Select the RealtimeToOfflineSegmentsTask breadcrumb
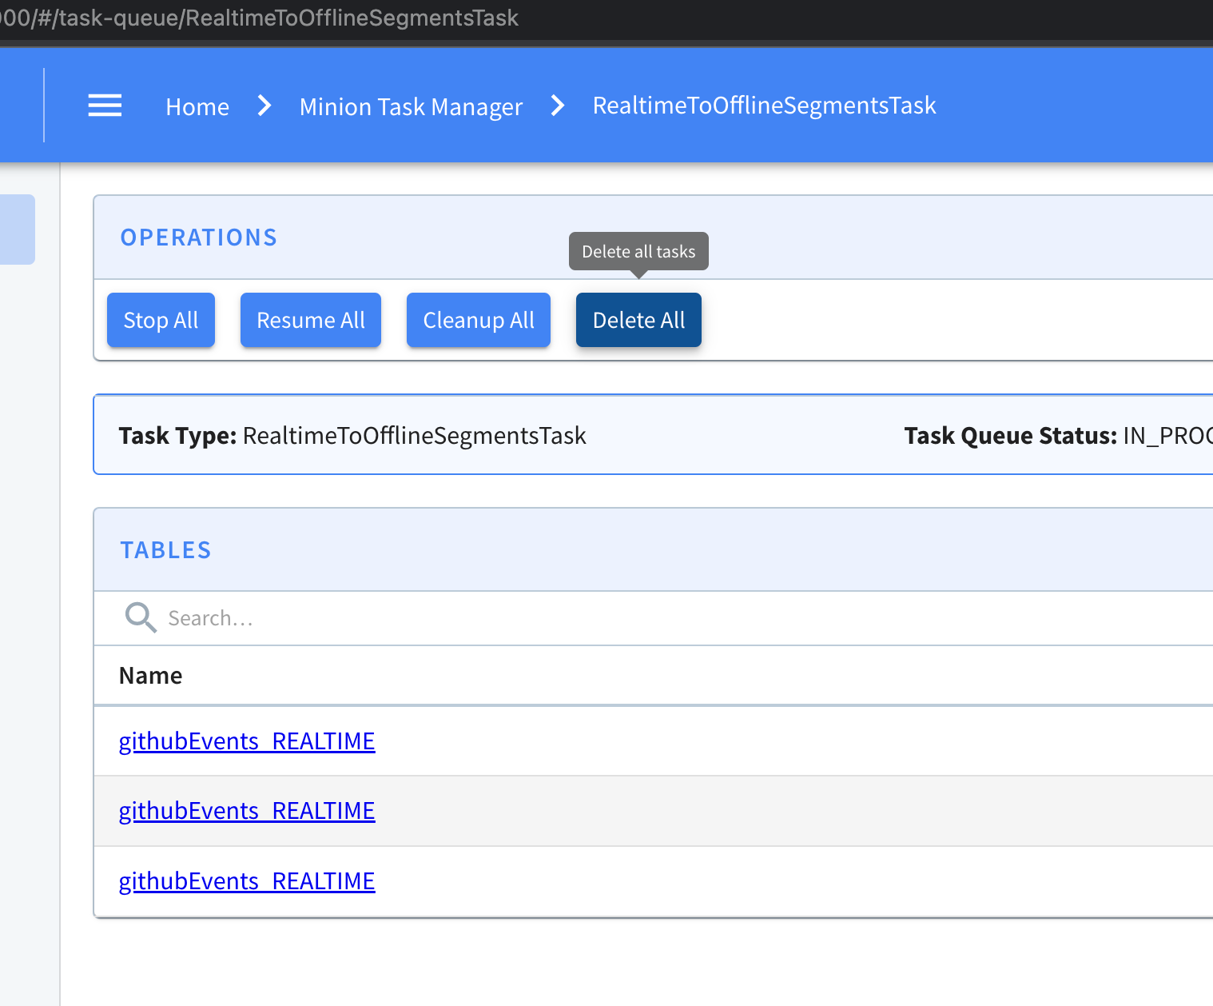1213x1006 pixels. coord(764,106)
